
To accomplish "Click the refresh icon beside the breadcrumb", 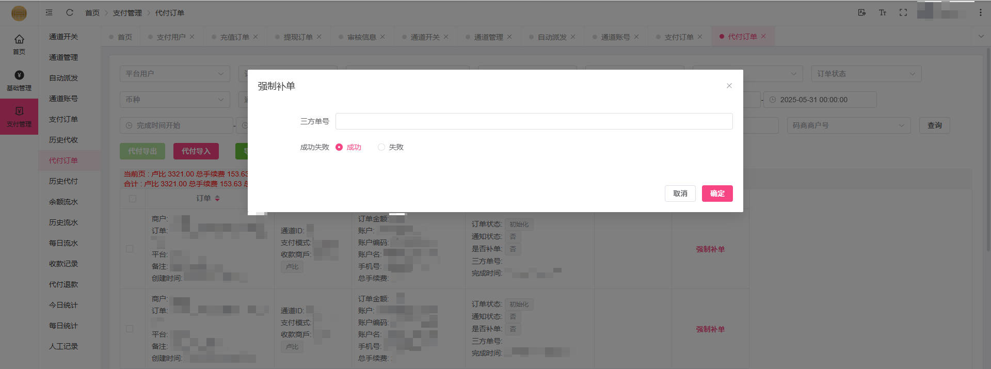I will pos(70,12).
